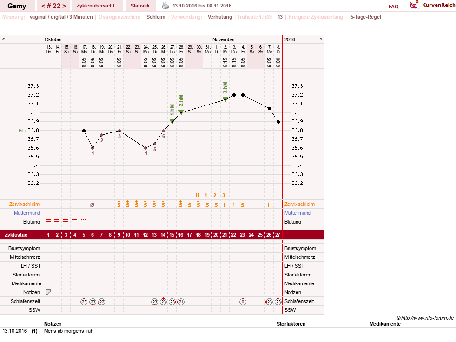This screenshot has height=342, width=456.
Task: Go to previous cycle with < arrow
Action: pyautogui.click(x=43, y=6)
